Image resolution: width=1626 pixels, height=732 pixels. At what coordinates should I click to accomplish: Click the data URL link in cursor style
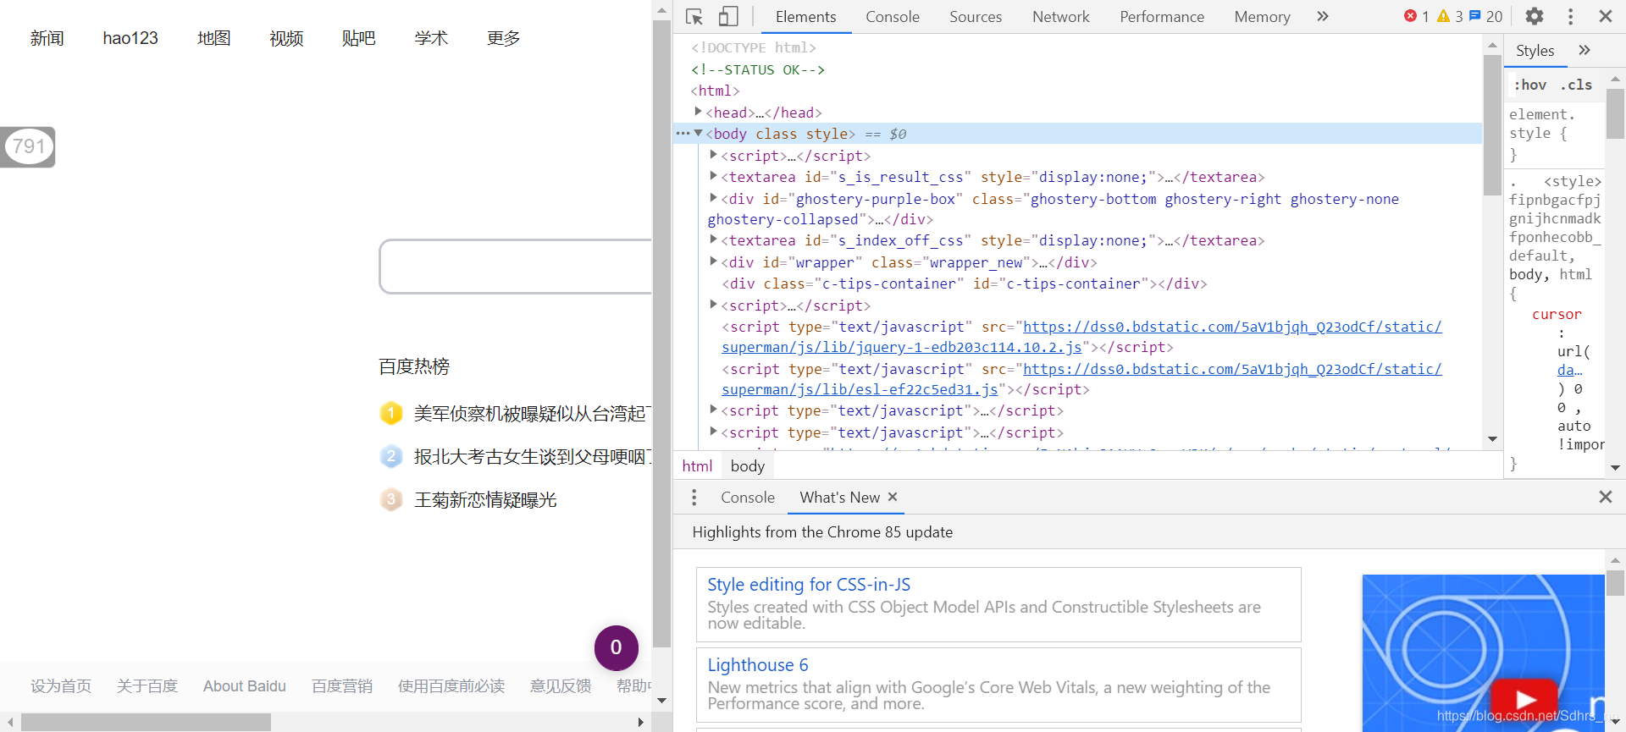click(1569, 370)
